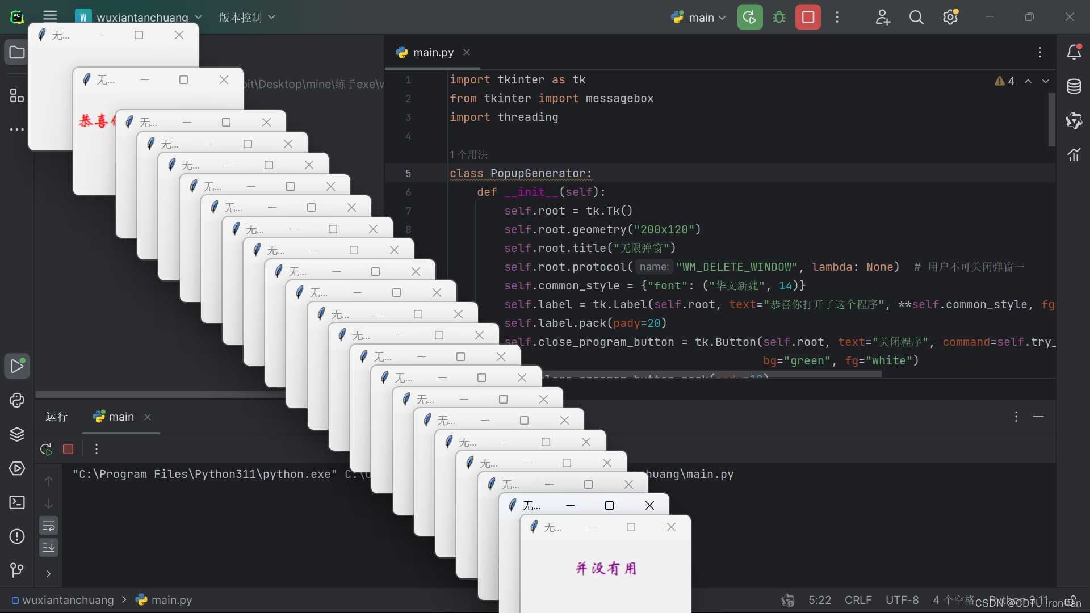Click the Debug bug icon
The image size is (1090, 613).
pos(779,17)
